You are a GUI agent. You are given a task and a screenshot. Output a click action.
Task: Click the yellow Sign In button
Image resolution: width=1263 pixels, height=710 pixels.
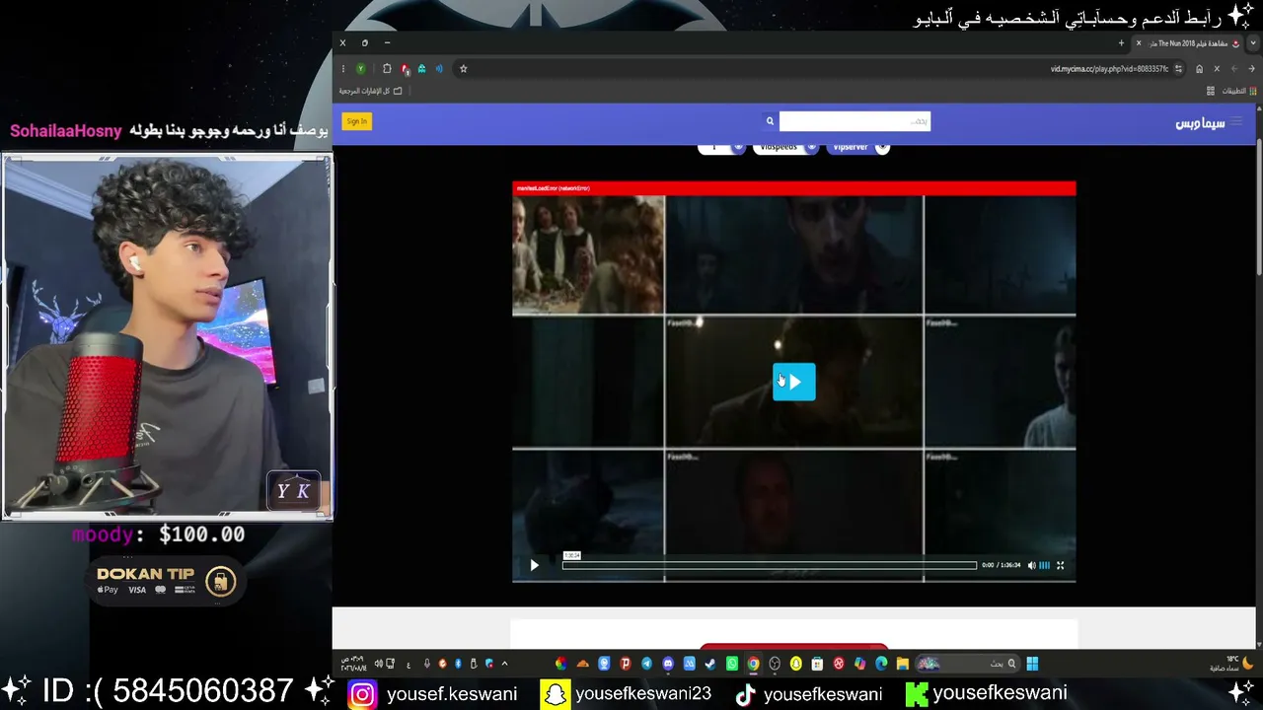(x=356, y=121)
